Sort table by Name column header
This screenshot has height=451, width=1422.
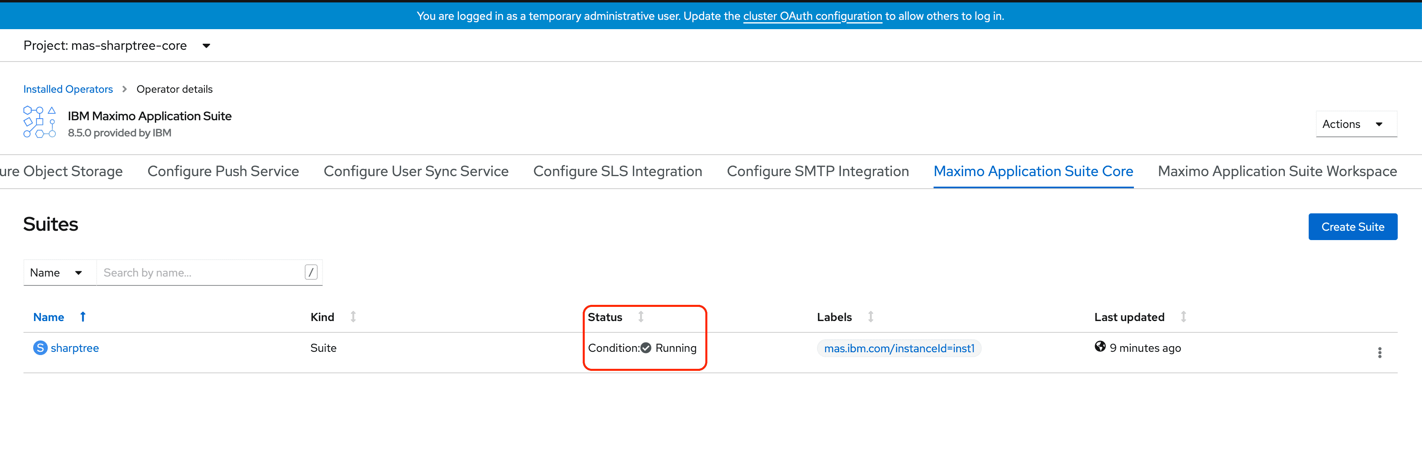pyautogui.click(x=49, y=317)
